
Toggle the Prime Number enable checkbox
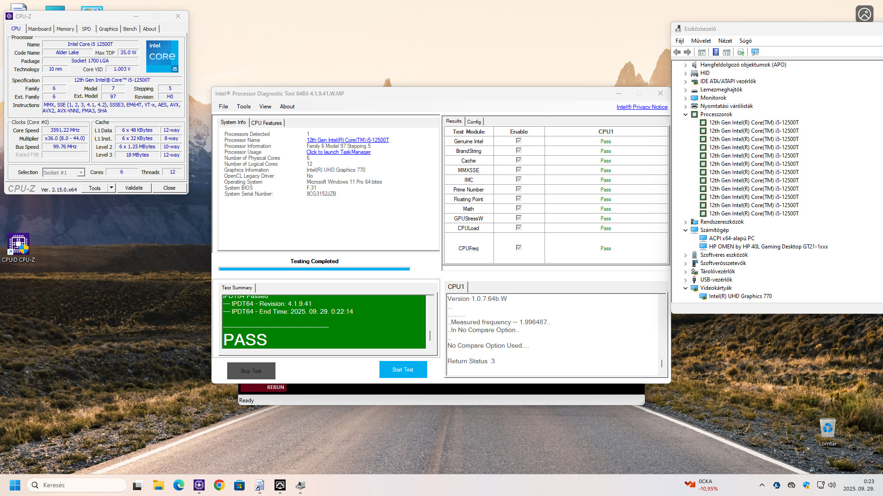coord(518,189)
